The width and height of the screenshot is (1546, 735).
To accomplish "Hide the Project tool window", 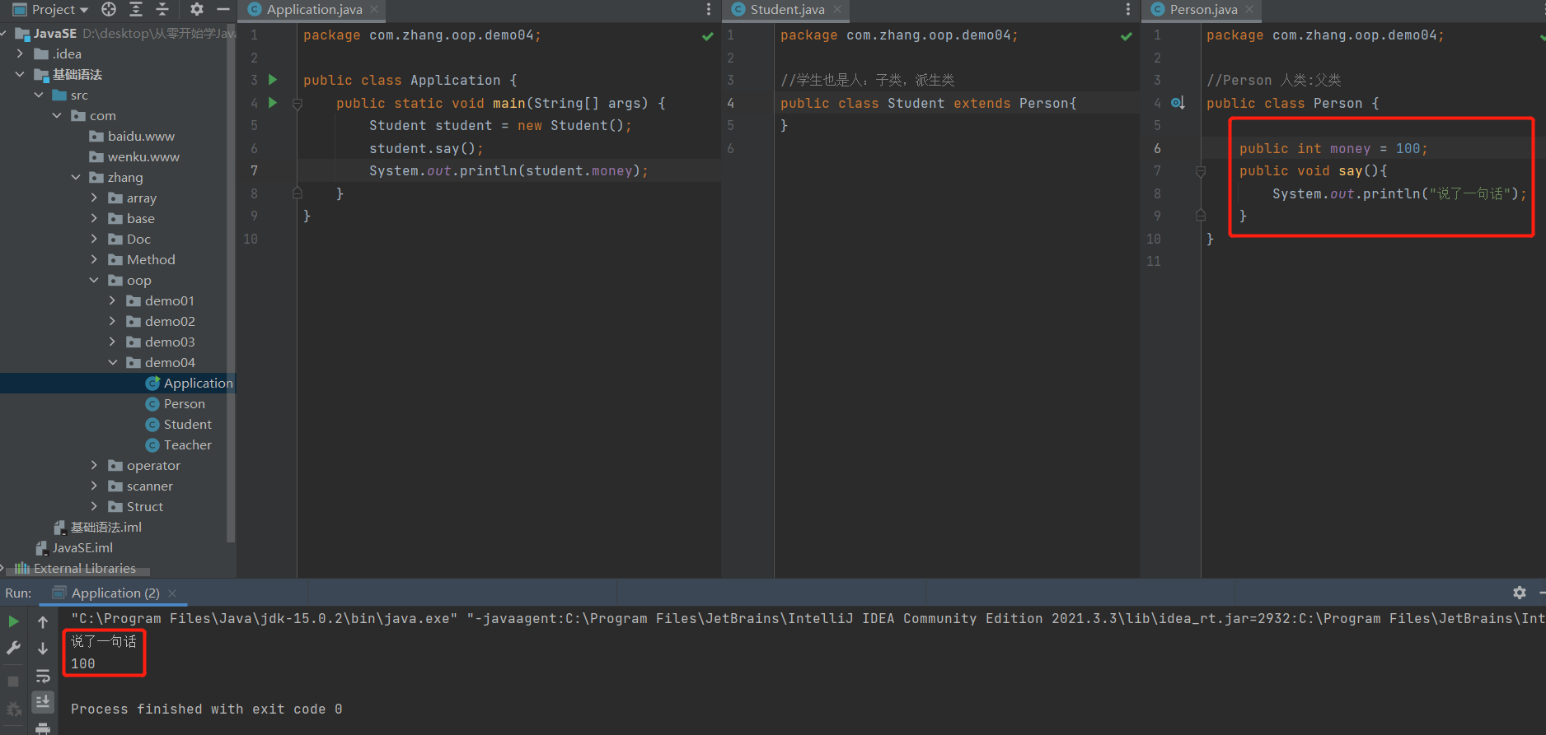I will click(223, 9).
